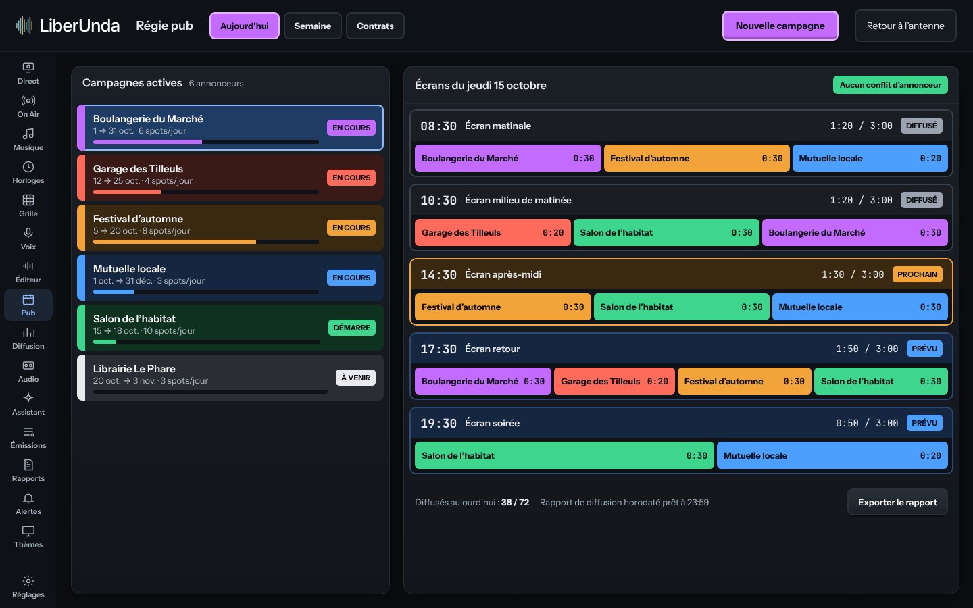This screenshot has width=973, height=608.
Task: Click the À VENIR status badge
Action: pyautogui.click(x=355, y=378)
